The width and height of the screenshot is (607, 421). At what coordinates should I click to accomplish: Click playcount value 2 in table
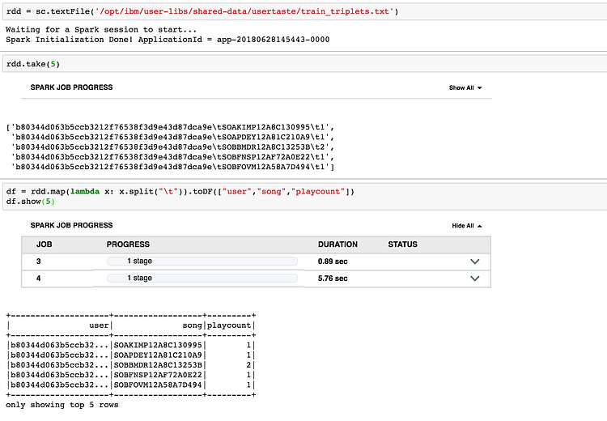(x=248, y=365)
